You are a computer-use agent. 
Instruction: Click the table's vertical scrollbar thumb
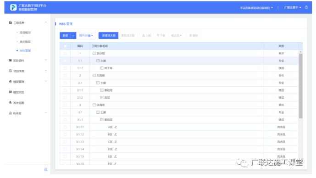pyautogui.click(x=300, y=86)
